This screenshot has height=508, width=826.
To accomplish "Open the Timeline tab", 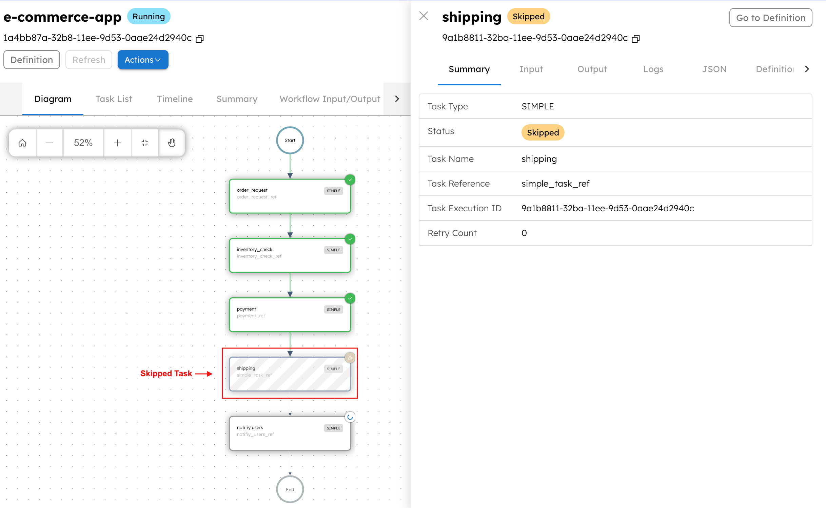I will click(174, 99).
